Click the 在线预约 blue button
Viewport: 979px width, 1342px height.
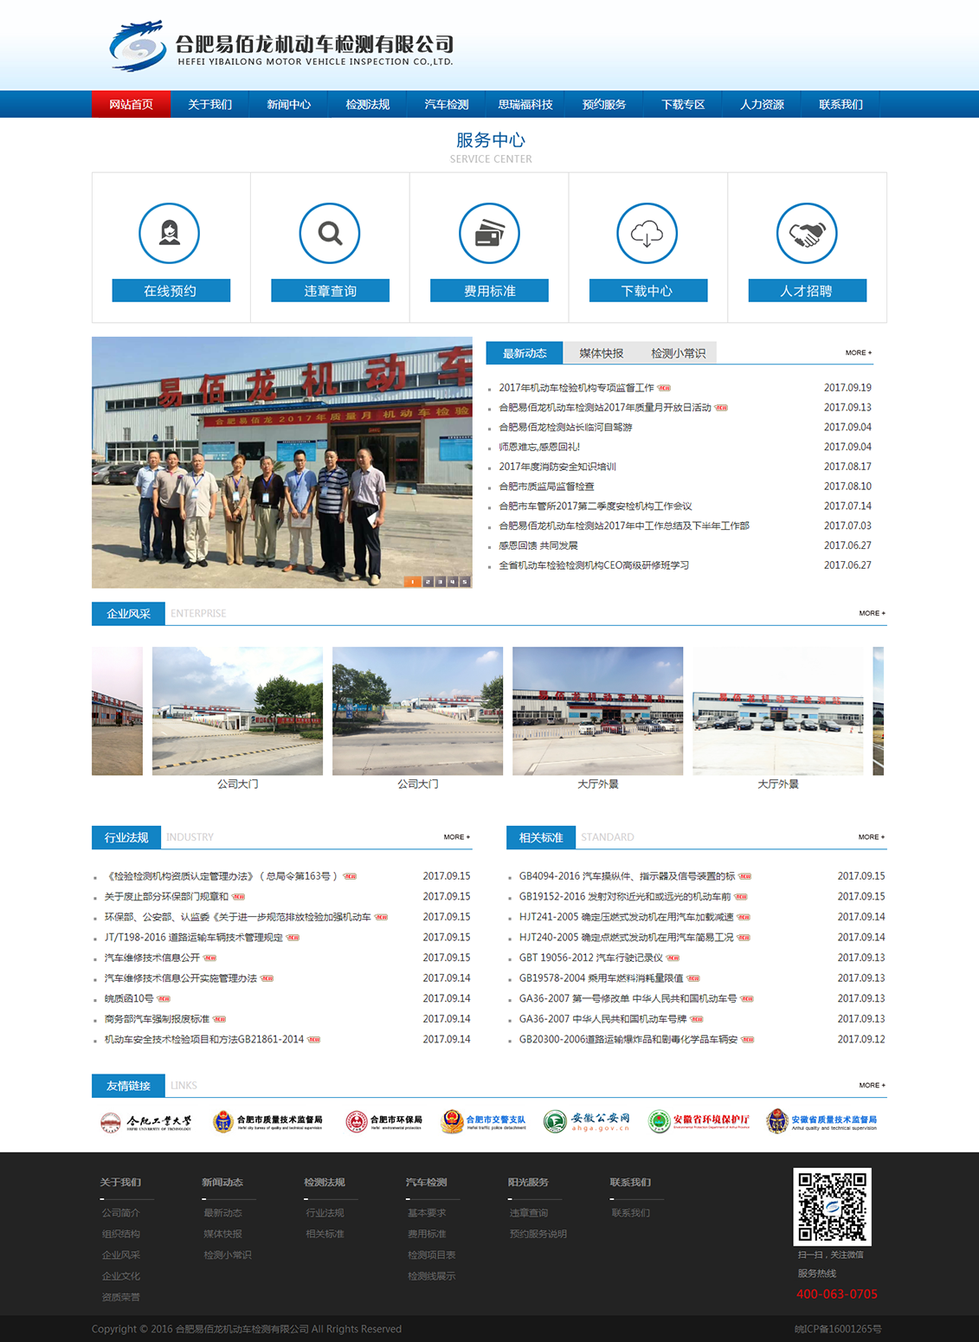[x=171, y=291]
